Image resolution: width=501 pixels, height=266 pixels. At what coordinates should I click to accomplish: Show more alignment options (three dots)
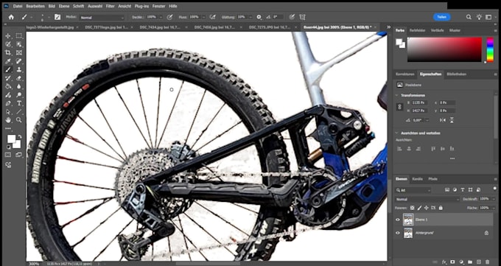pos(452,158)
